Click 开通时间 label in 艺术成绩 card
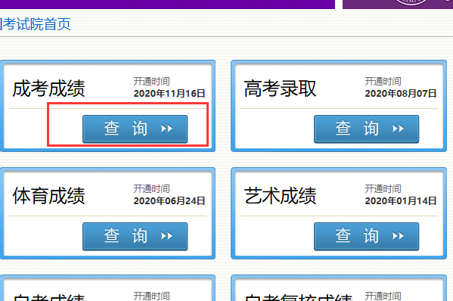Viewport: 453px width, 301px height. pyautogui.click(x=383, y=189)
